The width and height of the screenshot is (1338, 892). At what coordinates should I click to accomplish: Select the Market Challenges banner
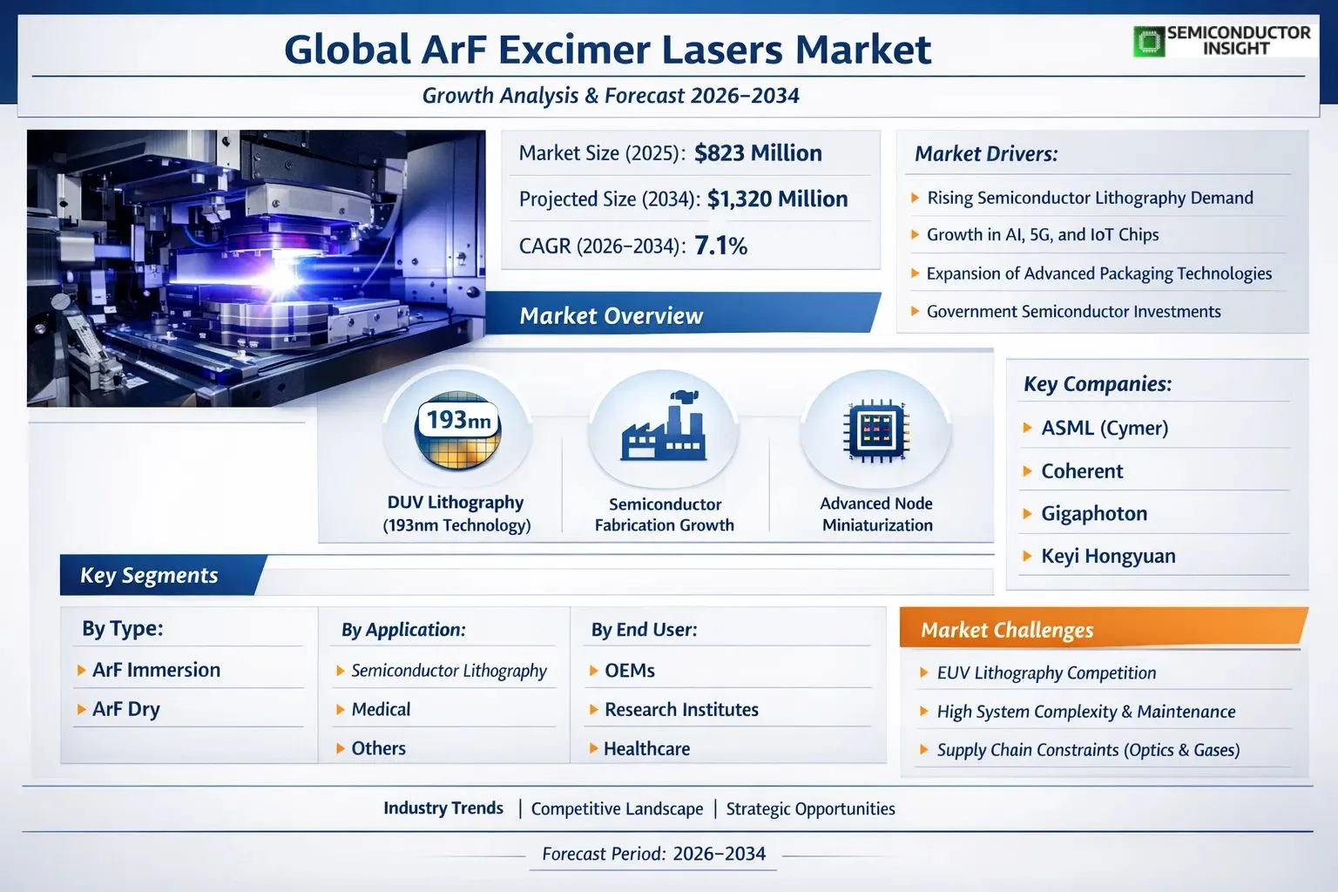pyautogui.click(x=1104, y=629)
